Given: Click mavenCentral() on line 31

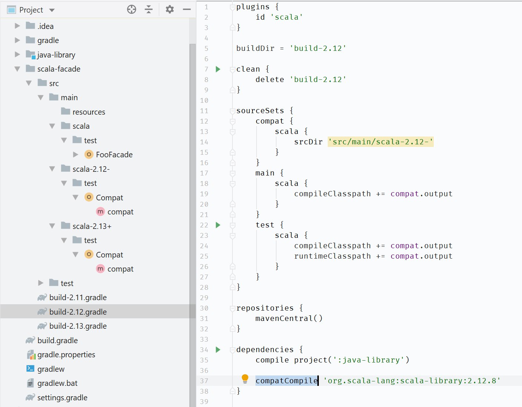Looking at the screenshot, I should 289,318.
